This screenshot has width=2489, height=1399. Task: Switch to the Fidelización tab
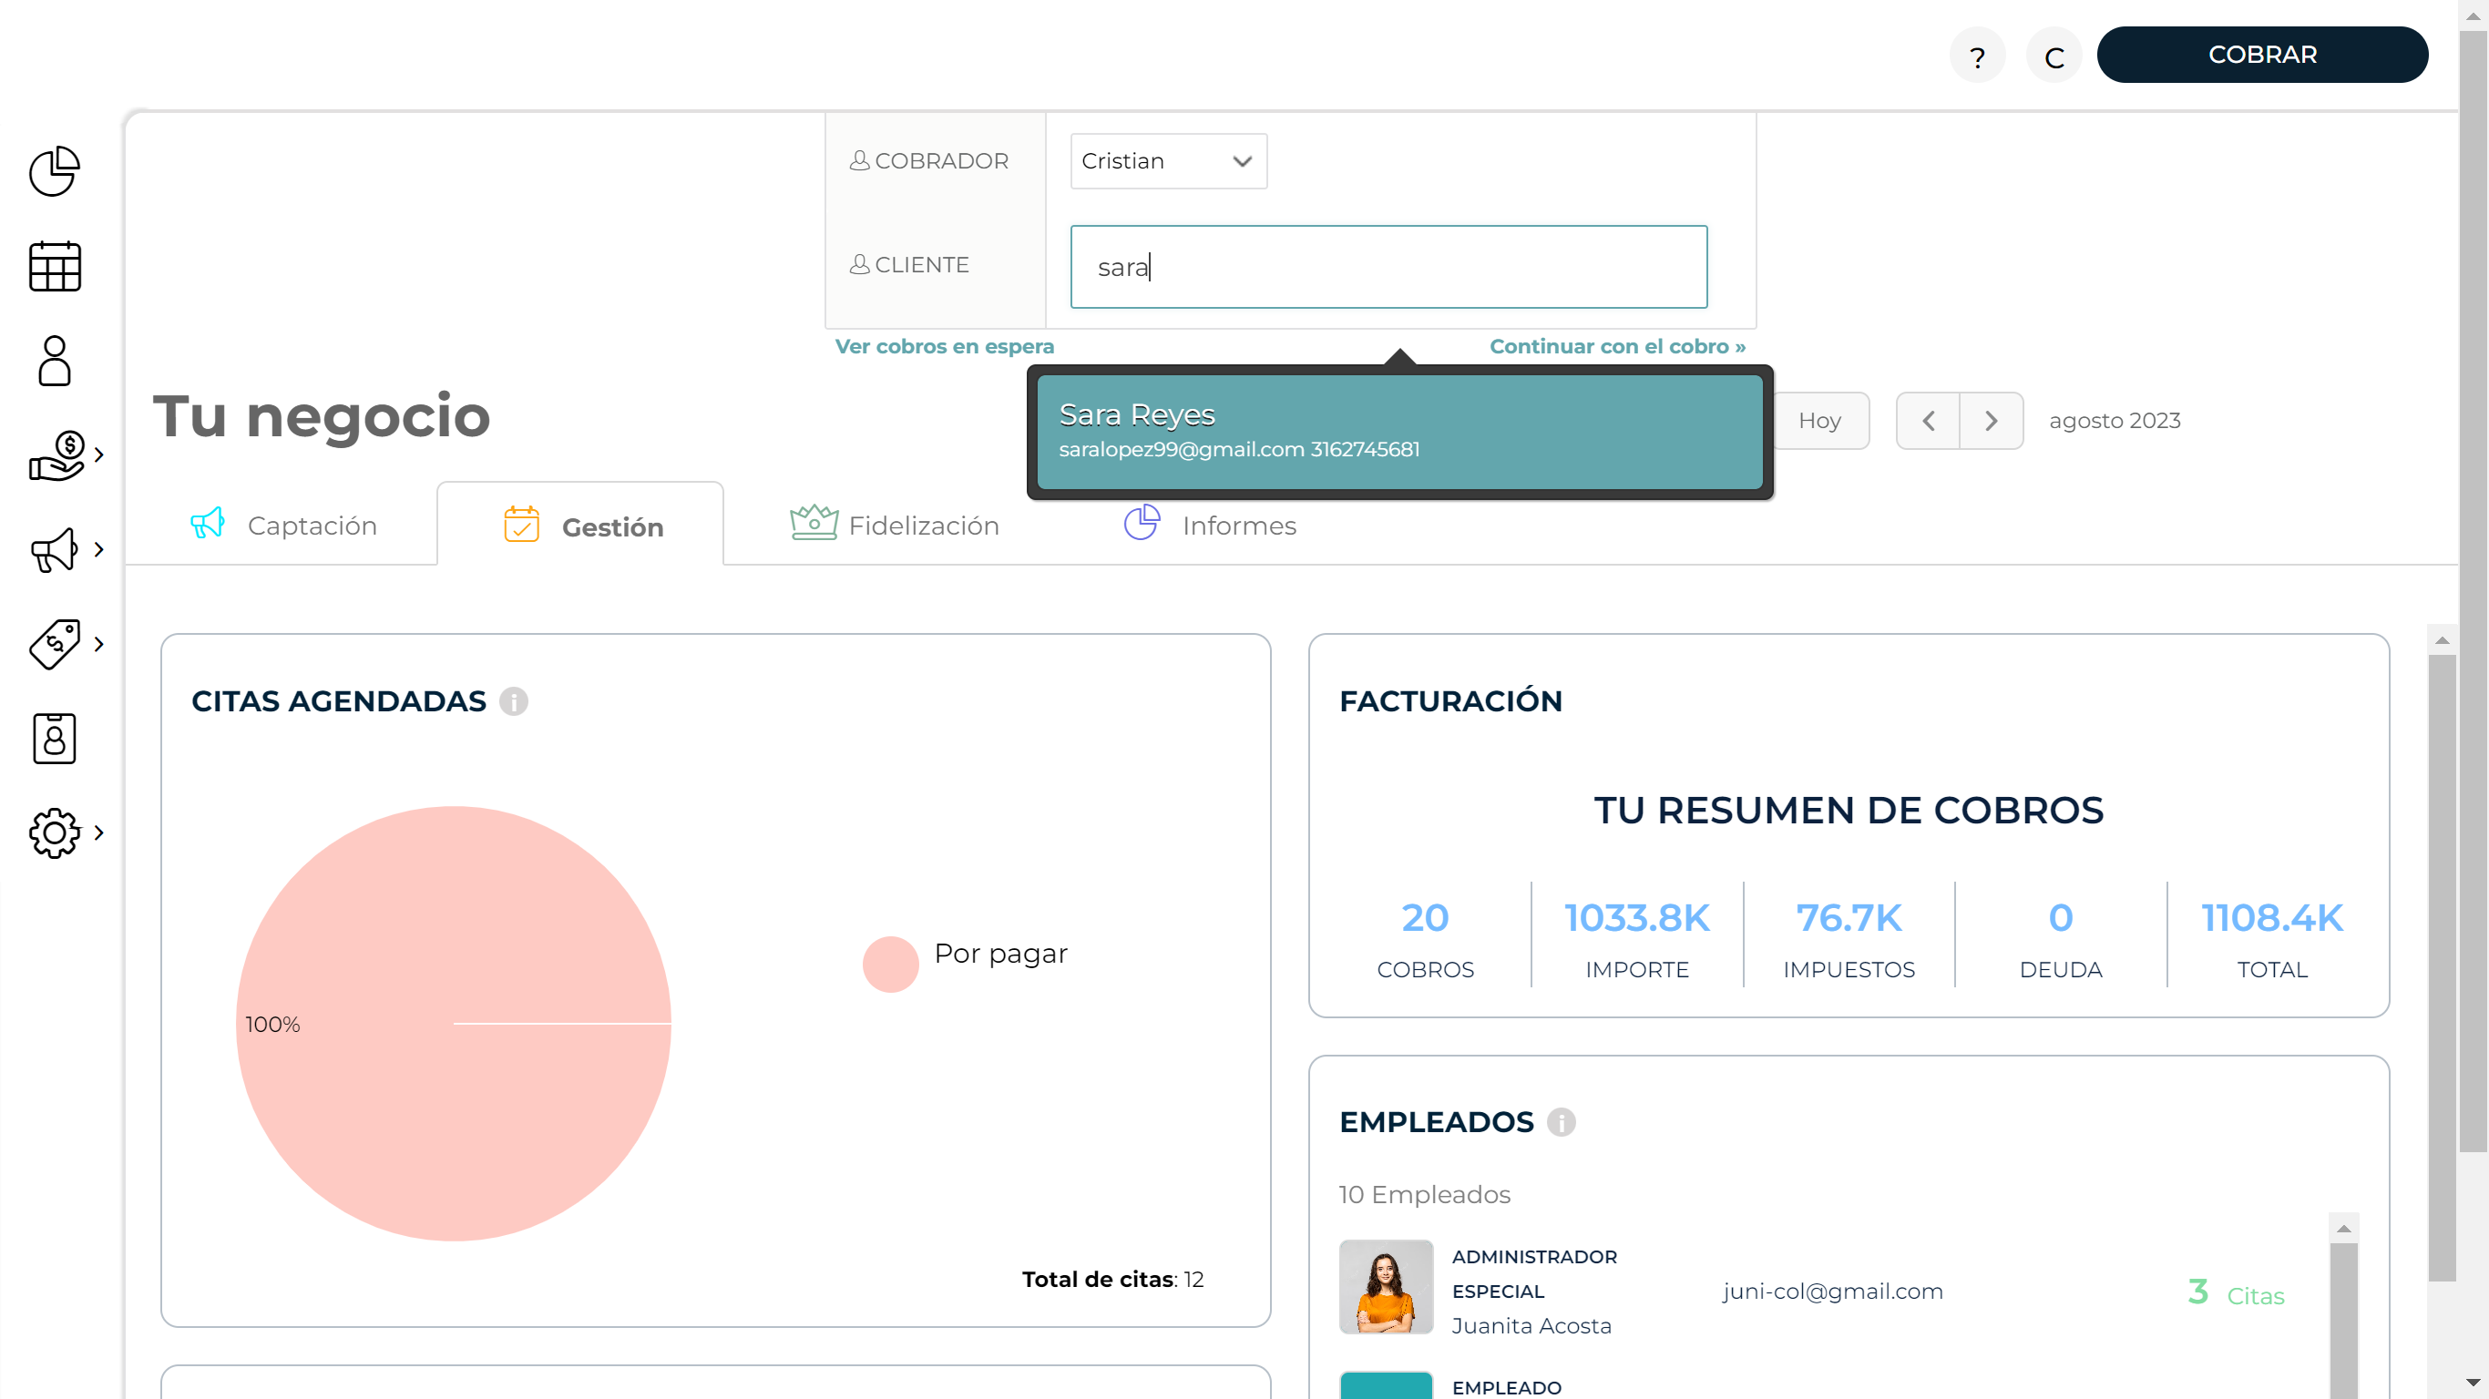(894, 525)
